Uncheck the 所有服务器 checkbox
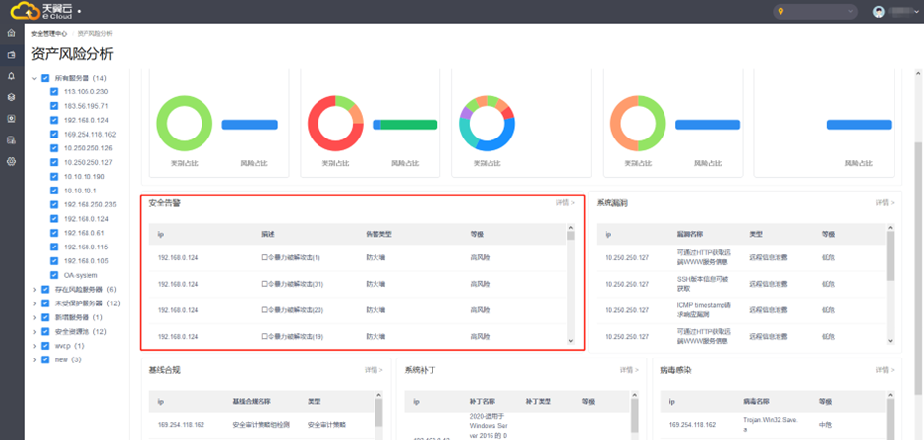 (x=45, y=78)
